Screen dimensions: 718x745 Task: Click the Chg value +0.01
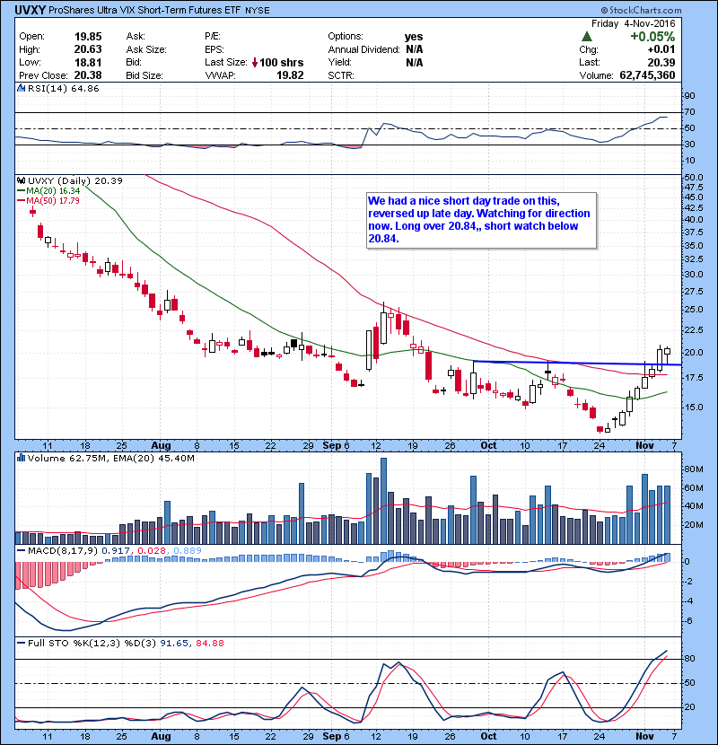click(x=661, y=49)
